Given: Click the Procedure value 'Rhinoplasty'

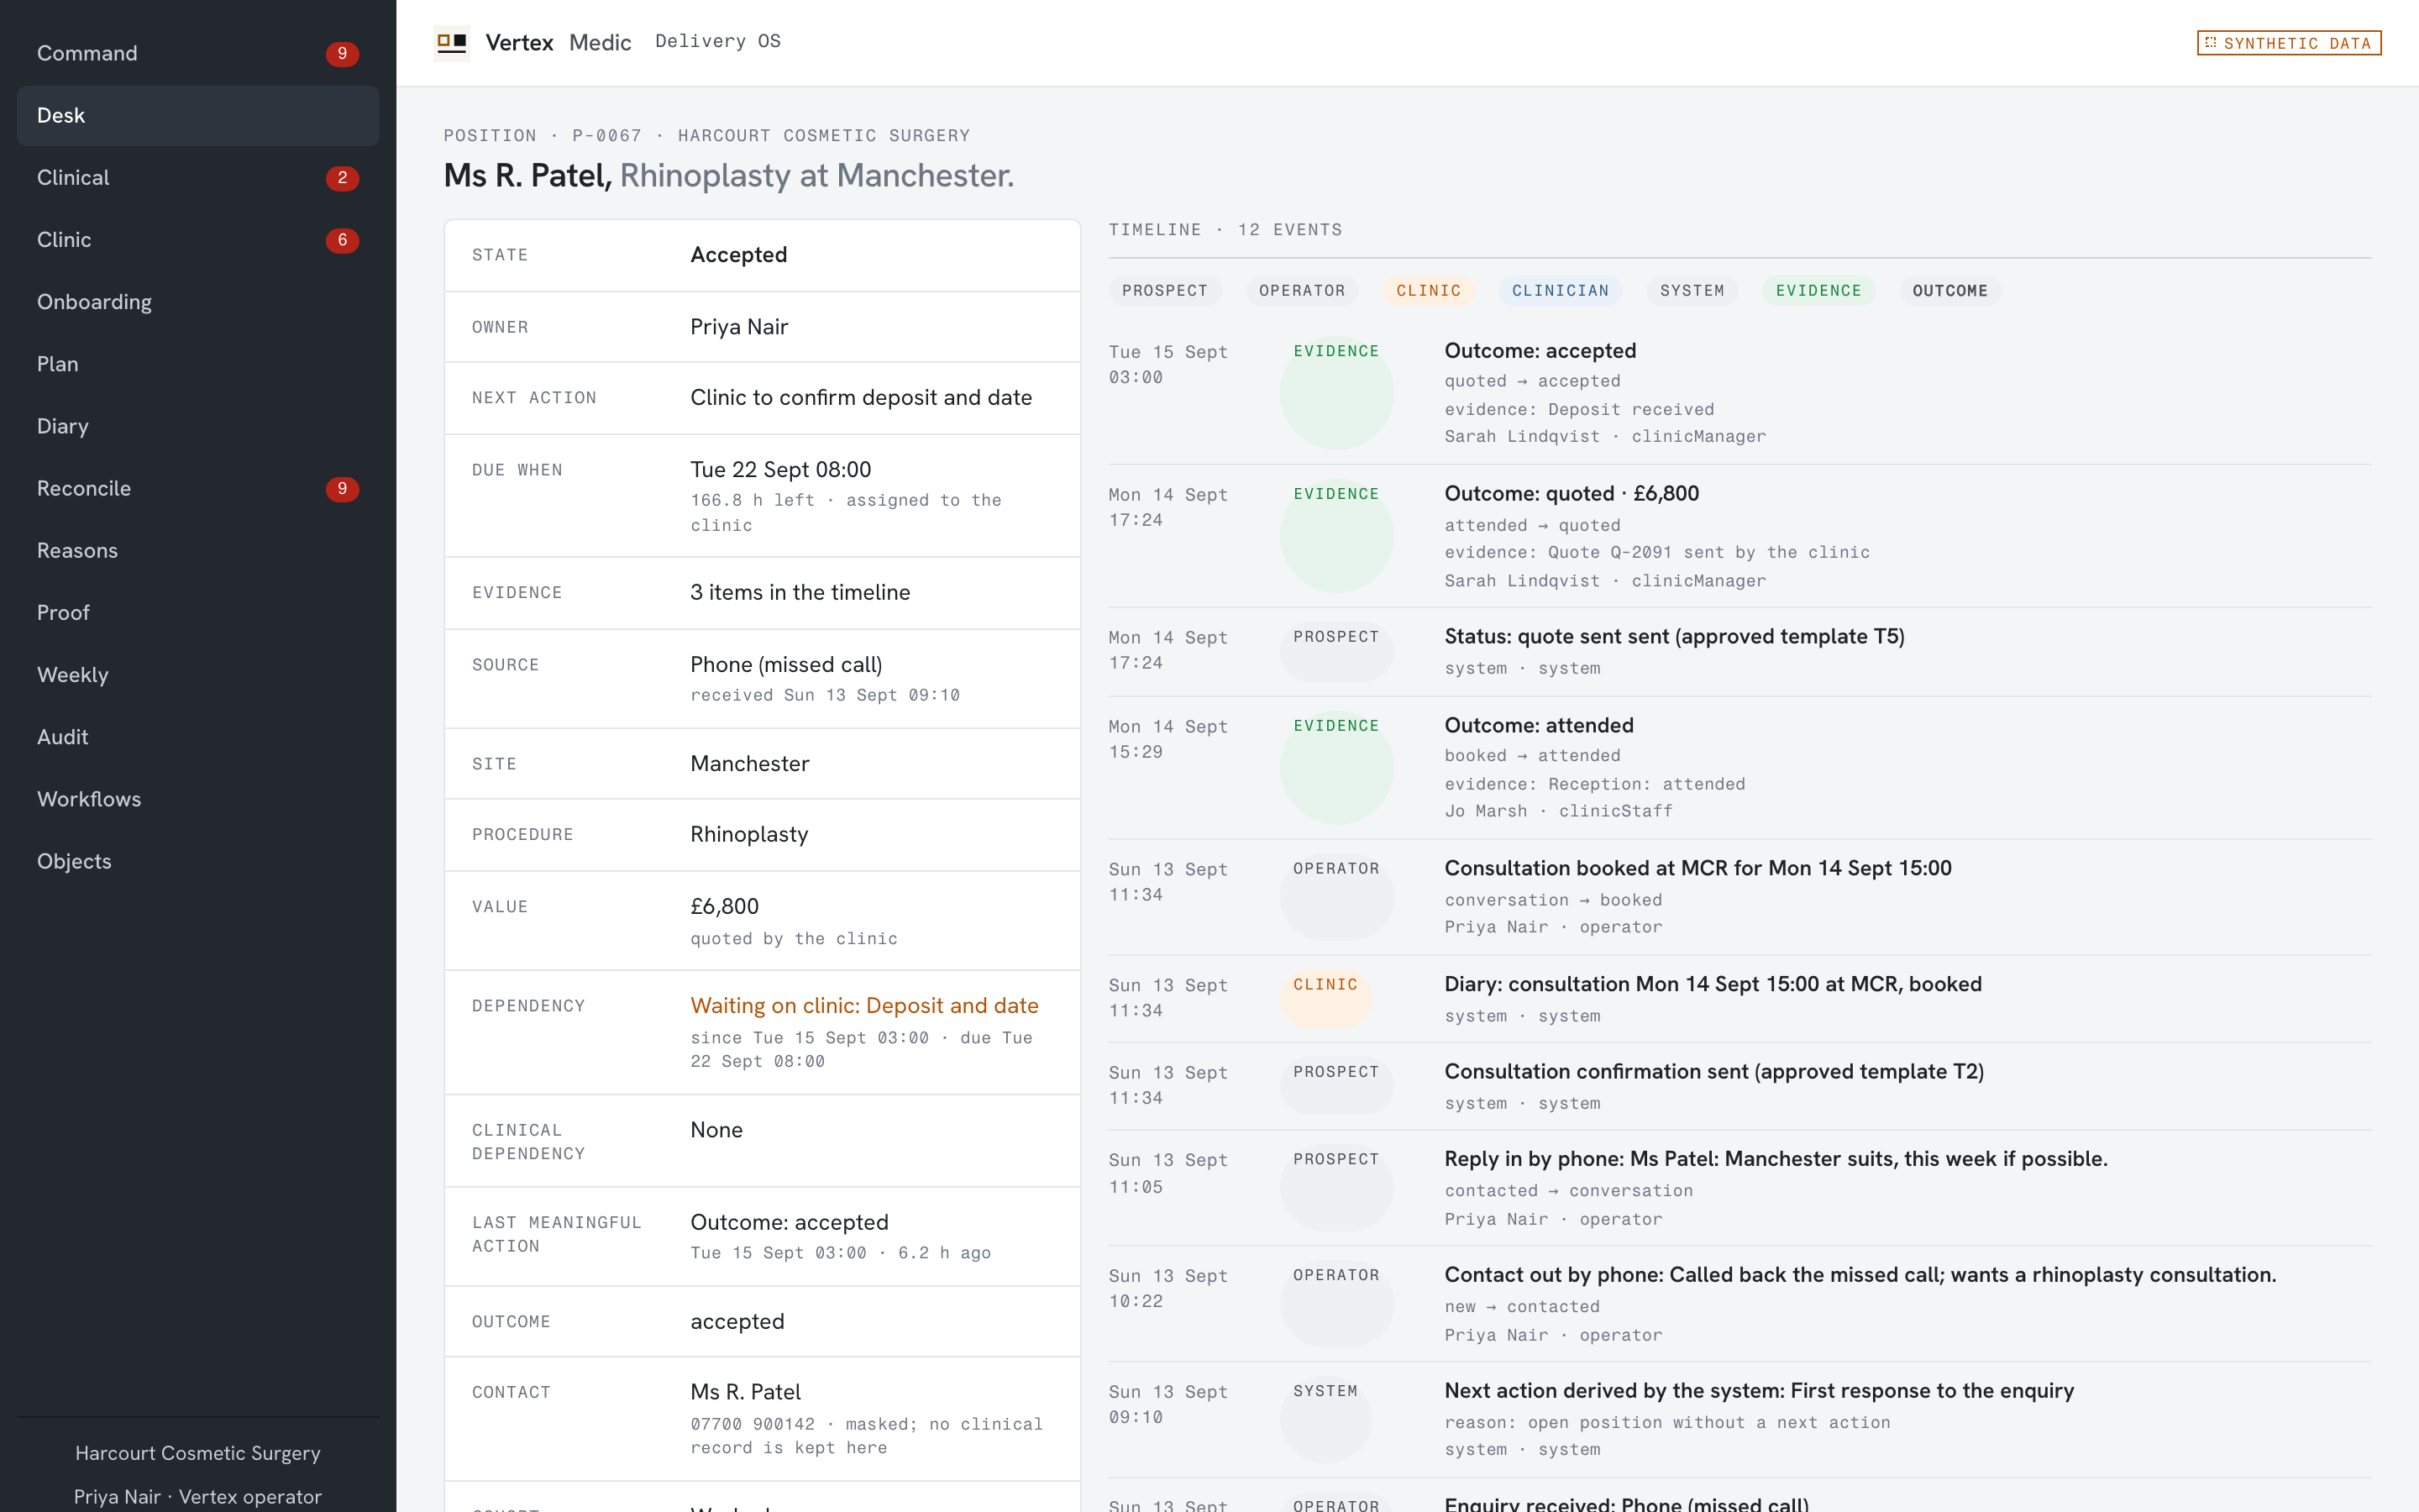Looking at the screenshot, I should tap(748, 834).
